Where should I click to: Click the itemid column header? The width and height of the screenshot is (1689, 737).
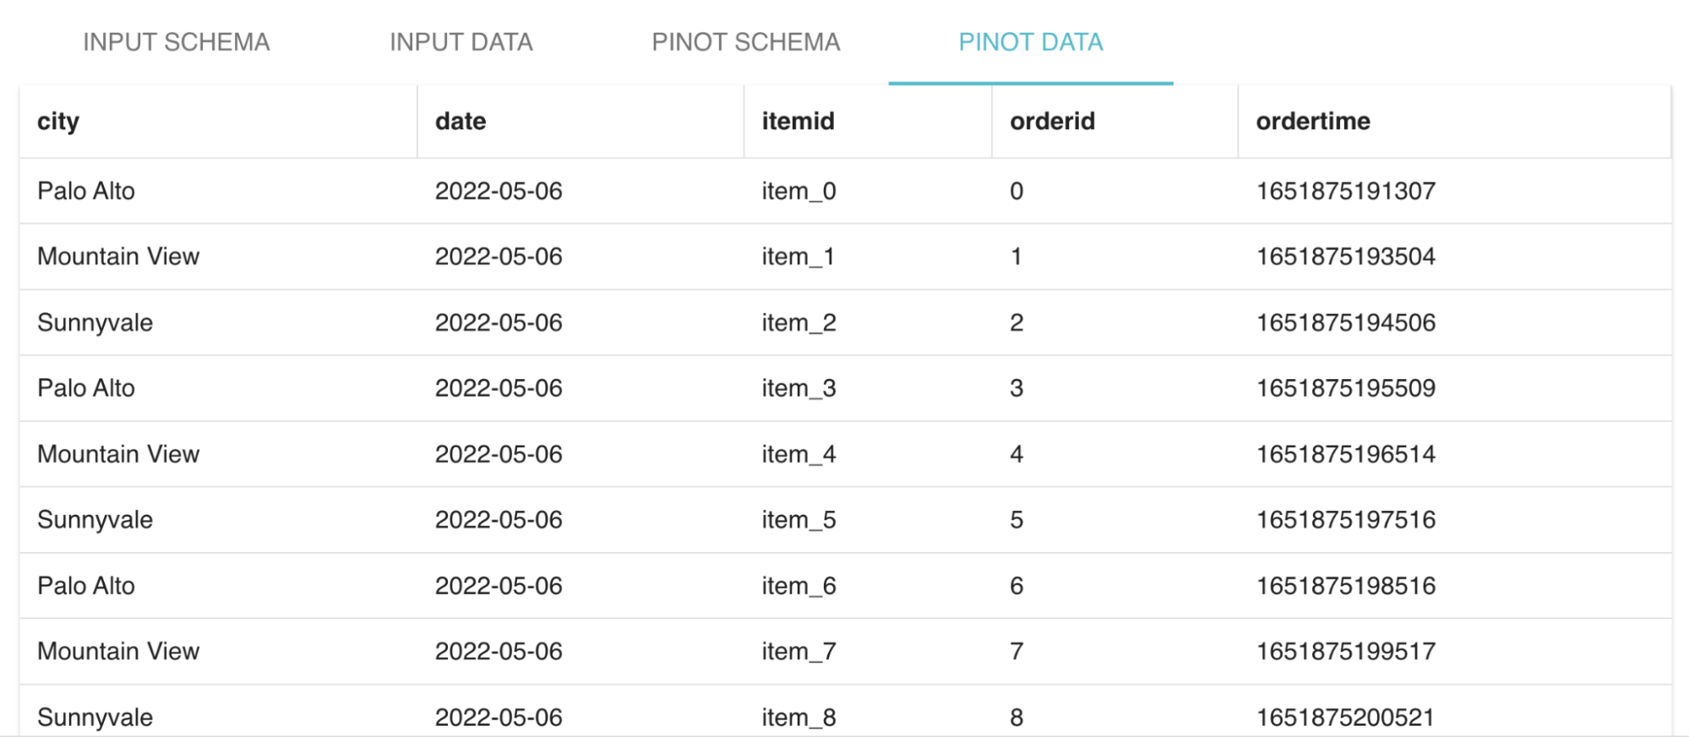coord(797,121)
